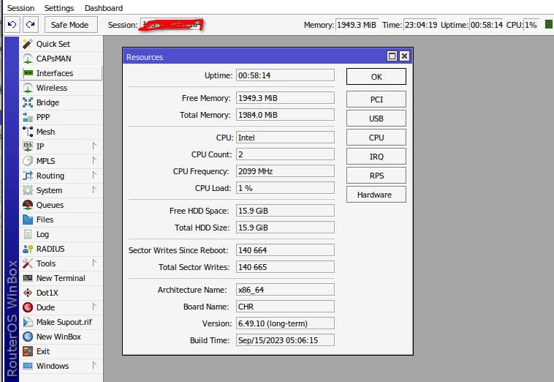Click the undo arrow icon
This screenshot has width=554, height=382.
coord(12,24)
